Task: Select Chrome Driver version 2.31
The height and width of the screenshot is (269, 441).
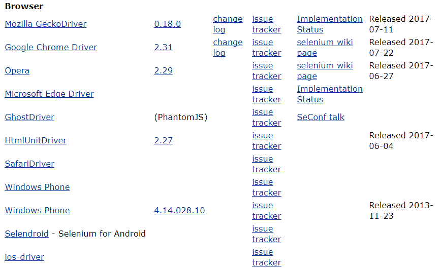Action: click(x=164, y=48)
